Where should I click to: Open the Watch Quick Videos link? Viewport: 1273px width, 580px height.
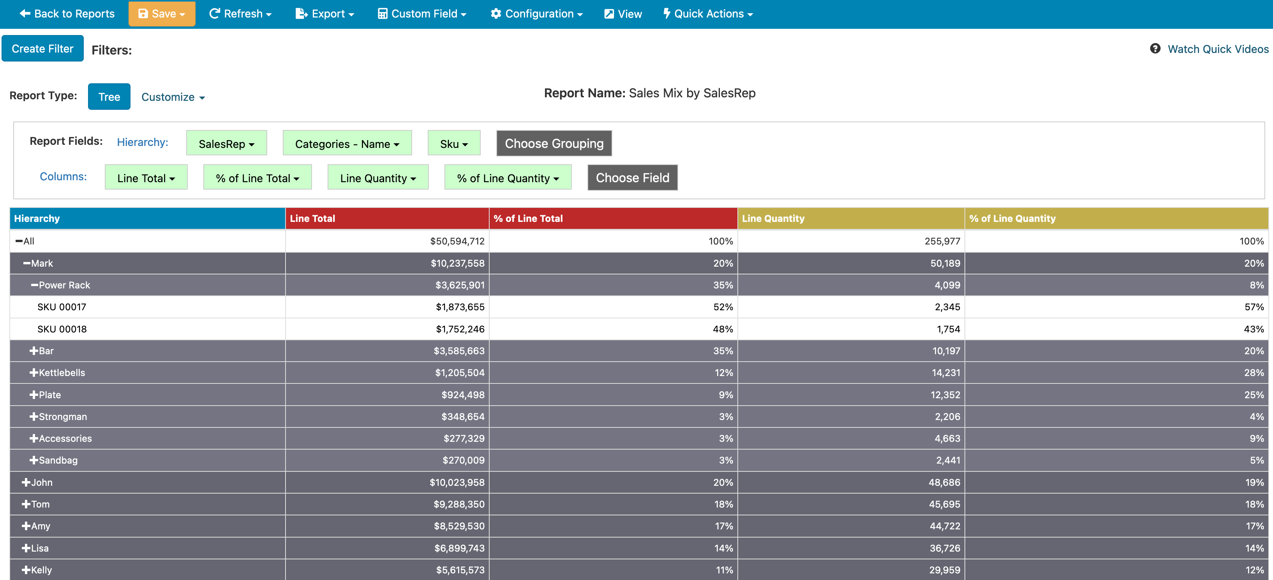coord(1218,49)
